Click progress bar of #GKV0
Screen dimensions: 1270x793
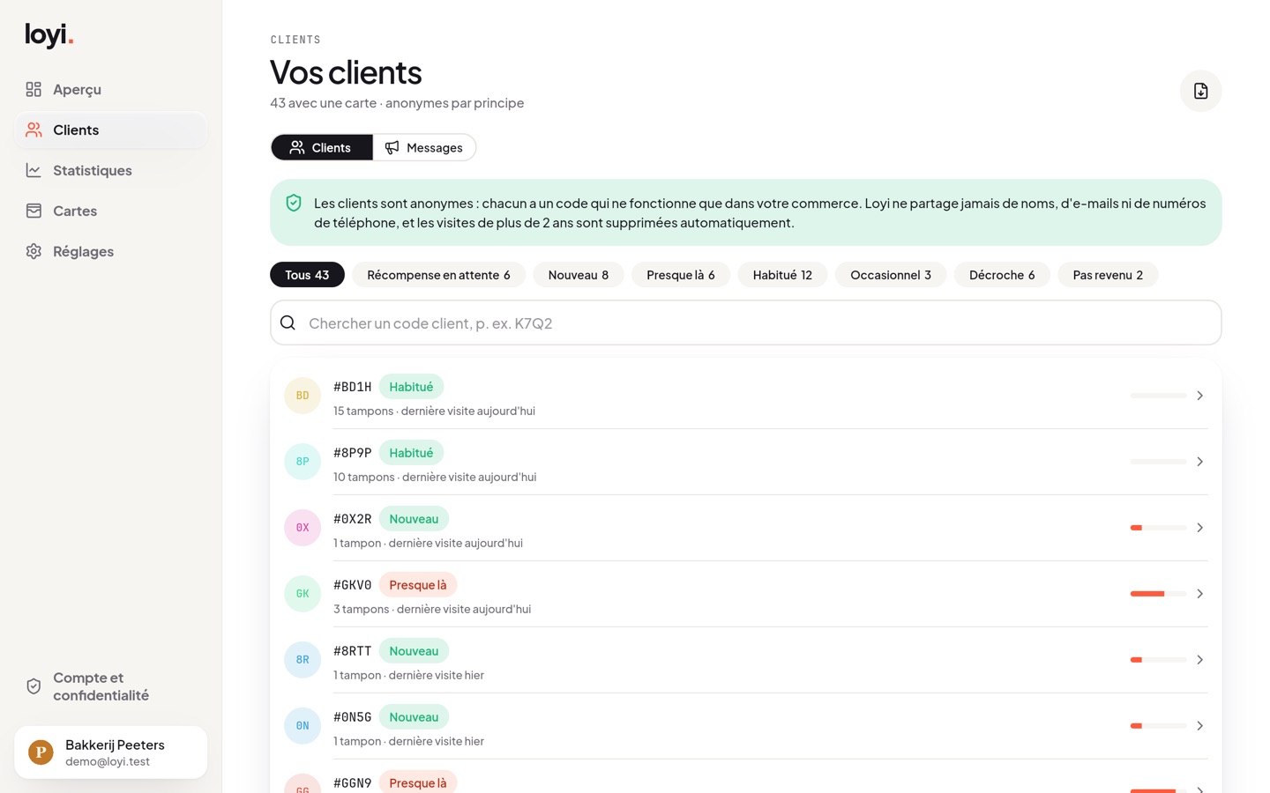pos(1158,594)
